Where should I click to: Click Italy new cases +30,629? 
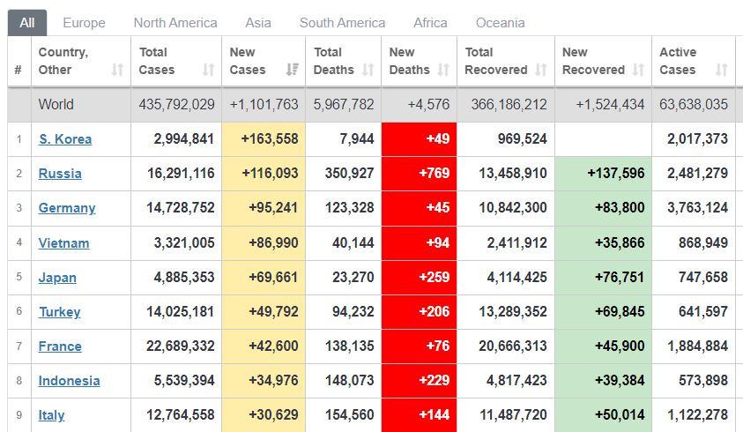pos(273,415)
